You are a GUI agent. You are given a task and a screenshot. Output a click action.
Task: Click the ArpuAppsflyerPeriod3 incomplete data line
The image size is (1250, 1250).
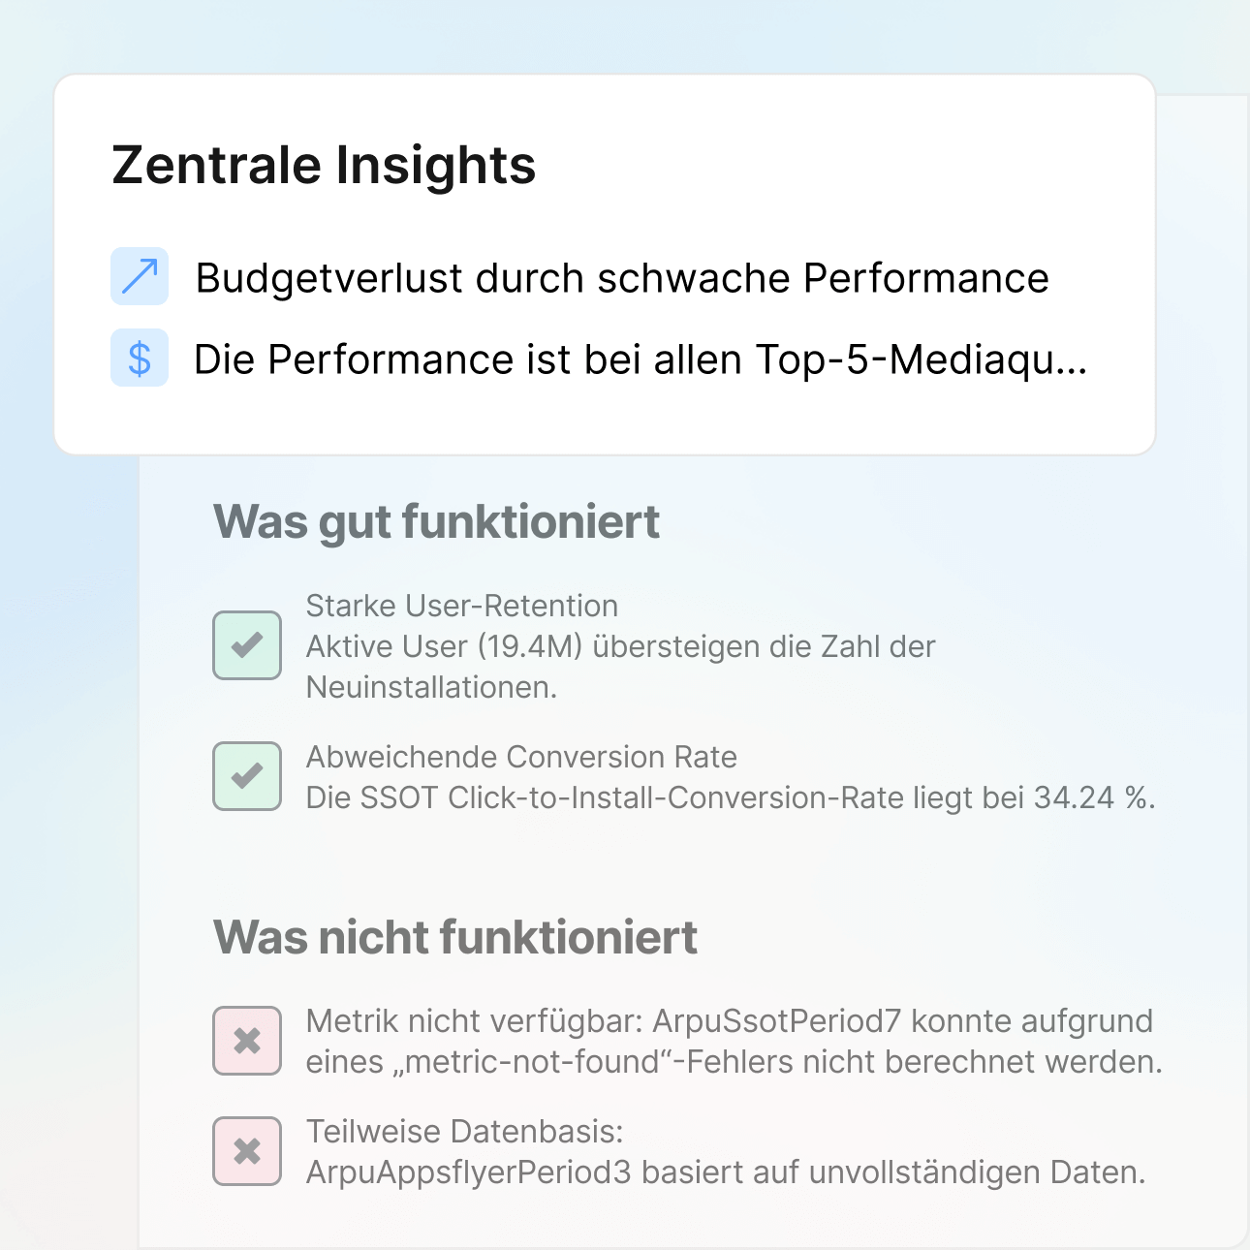click(725, 1172)
